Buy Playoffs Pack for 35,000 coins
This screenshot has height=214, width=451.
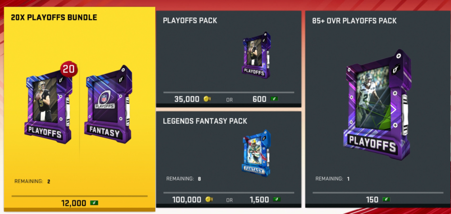click(x=193, y=99)
